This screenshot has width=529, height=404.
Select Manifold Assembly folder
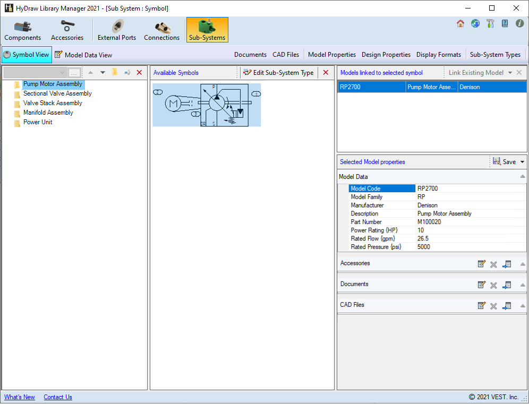48,113
